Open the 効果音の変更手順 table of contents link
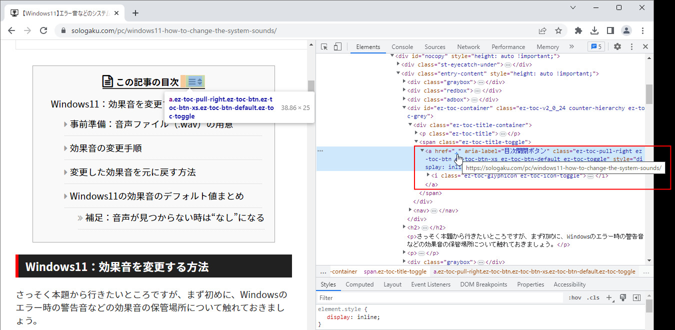Screen dimensions: 675x330 click(106, 148)
